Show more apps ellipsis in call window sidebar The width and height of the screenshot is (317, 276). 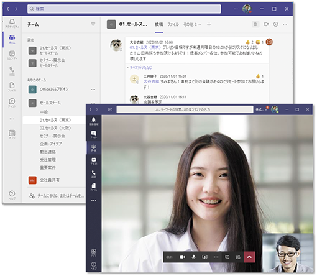94,200
